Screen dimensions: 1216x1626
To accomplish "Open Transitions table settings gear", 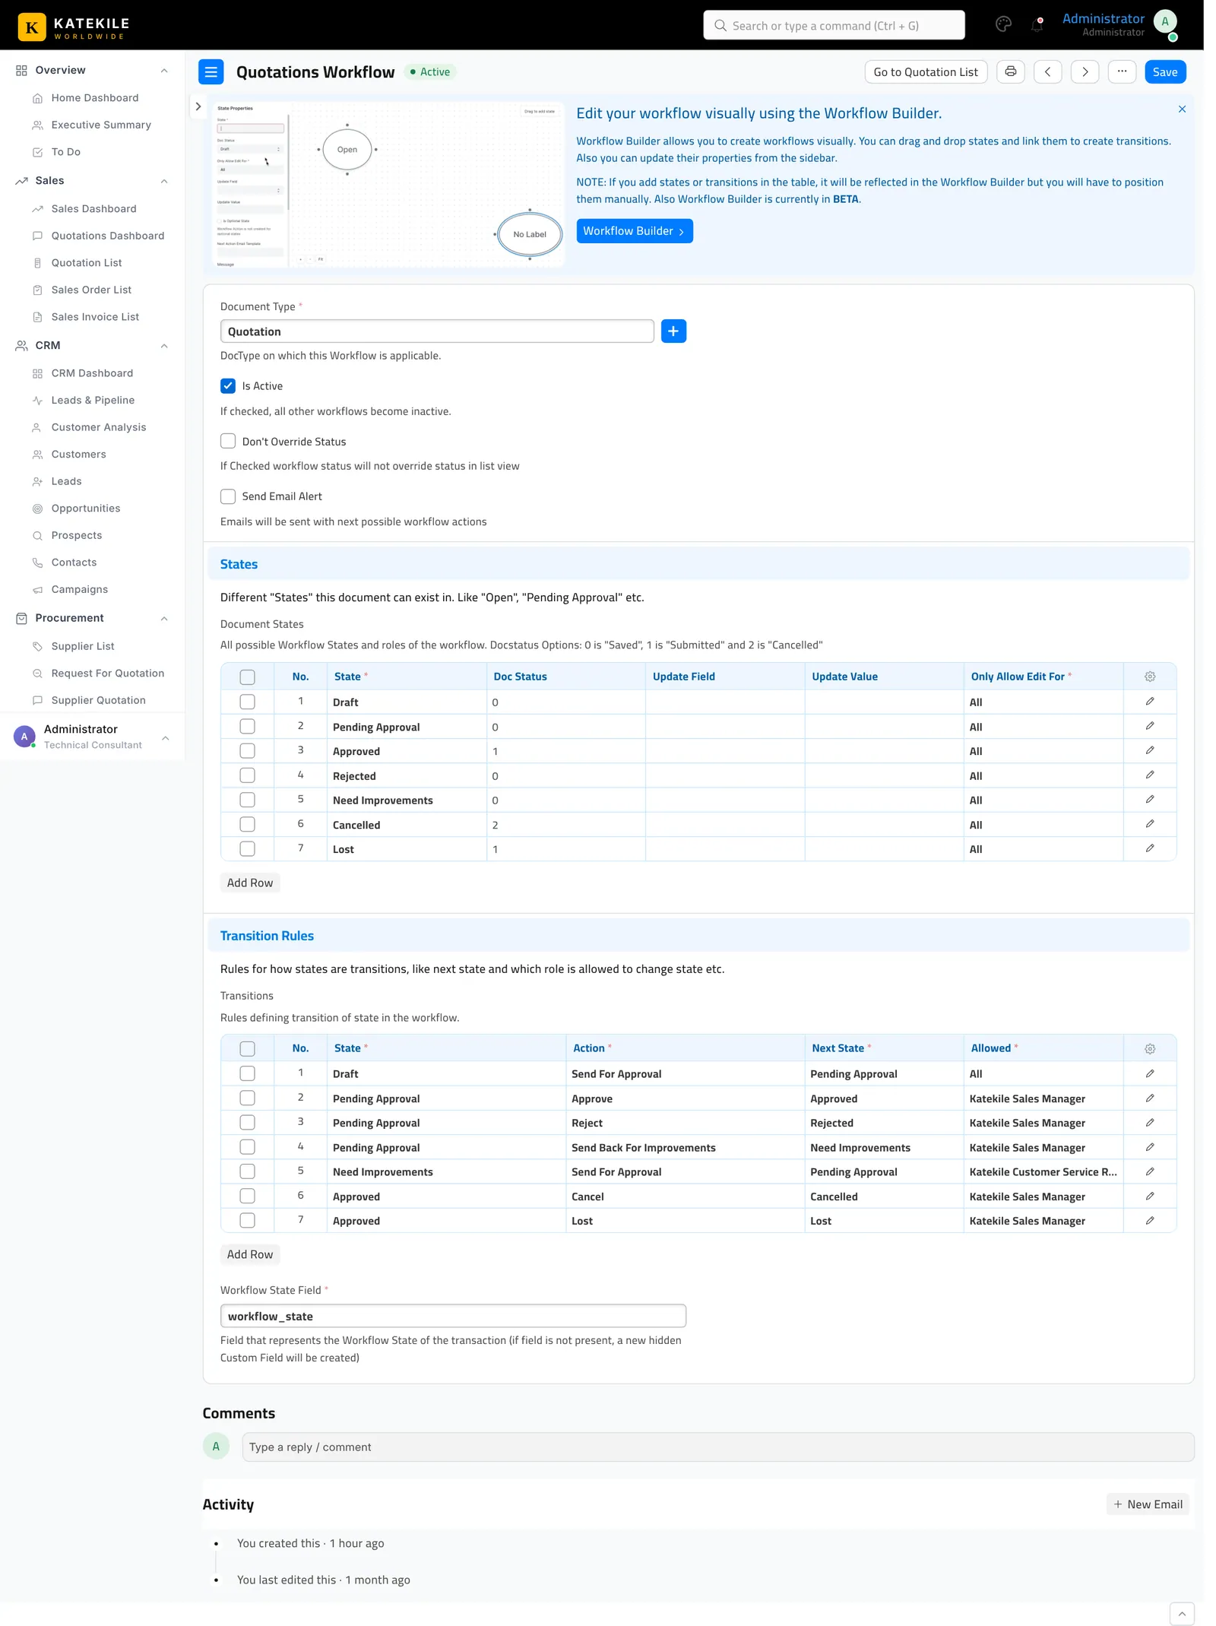I will coord(1150,1048).
